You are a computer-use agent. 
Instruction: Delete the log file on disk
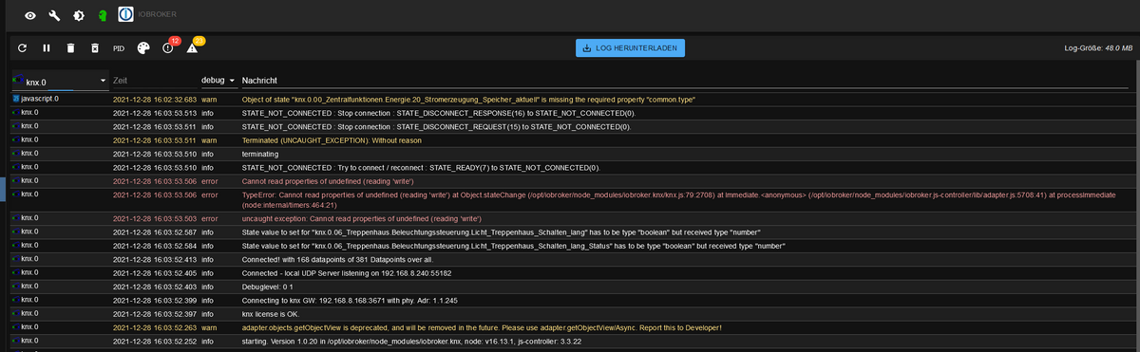point(94,47)
